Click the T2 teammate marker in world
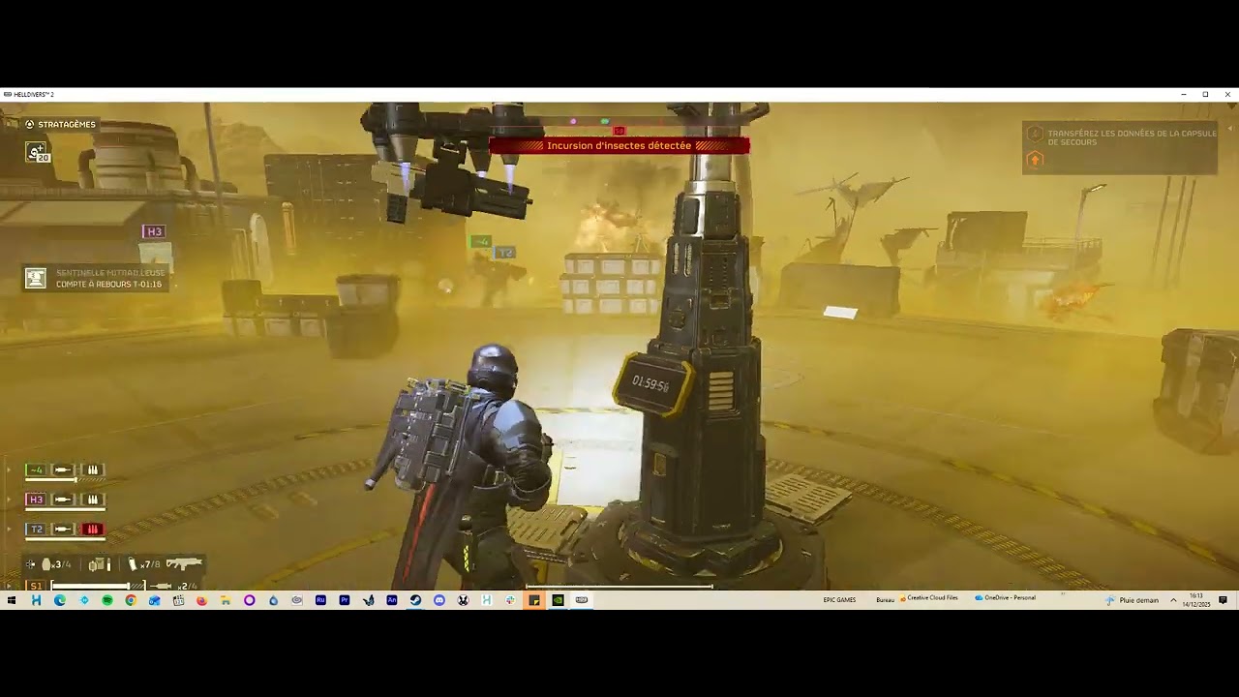The height and width of the screenshot is (697, 1239). (505, 253)
